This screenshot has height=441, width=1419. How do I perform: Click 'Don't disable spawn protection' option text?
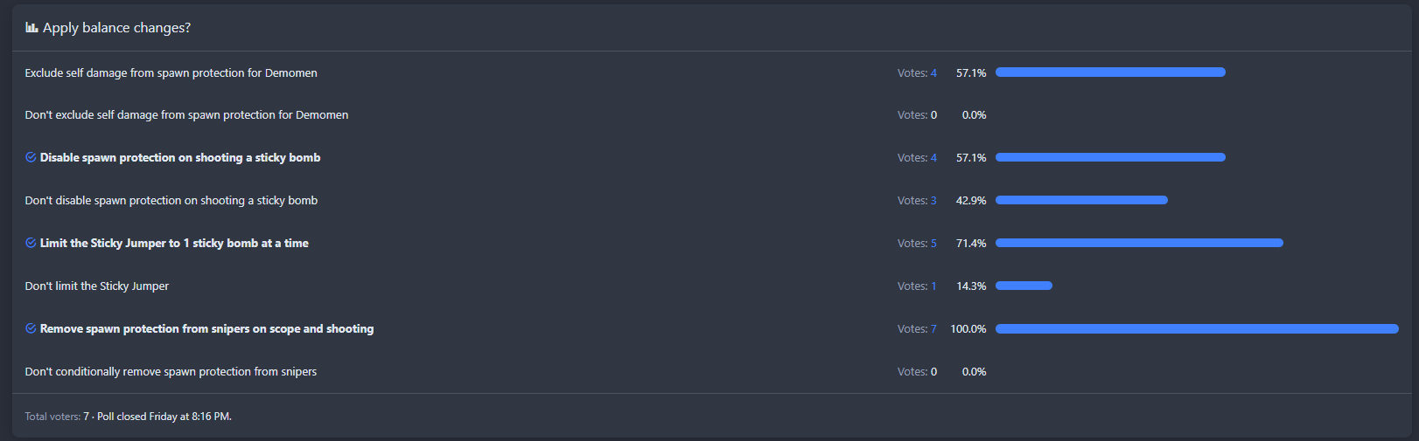[x=171, y=201]
